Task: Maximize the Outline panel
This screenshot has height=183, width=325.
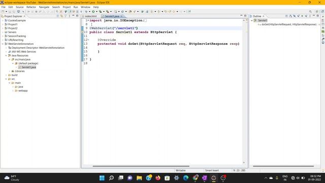Action: click(317, 16)
